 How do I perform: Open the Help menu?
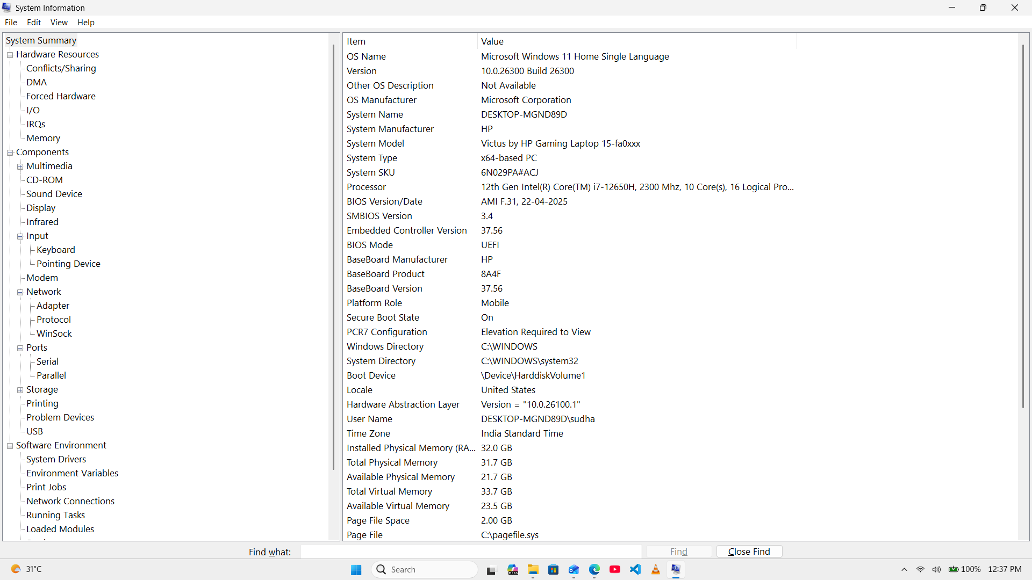(85, 23)
